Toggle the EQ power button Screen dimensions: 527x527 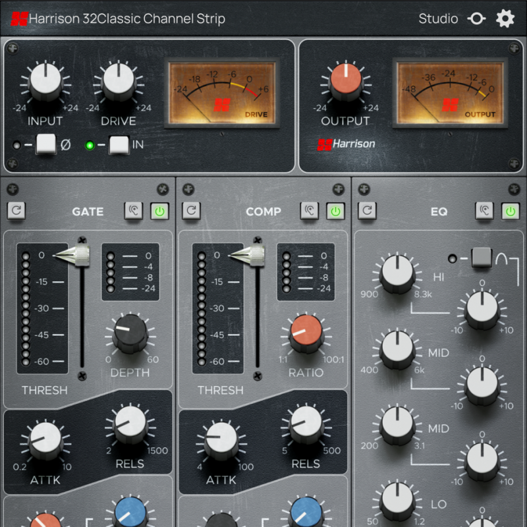[x=511, y=211]
